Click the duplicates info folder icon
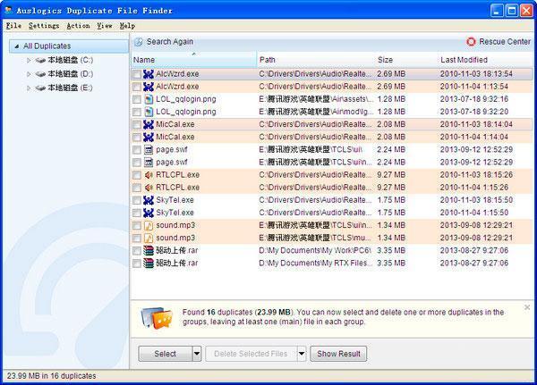Image resolution: width=537 pixels, height=385 pixels. click(x=156, y=318)
